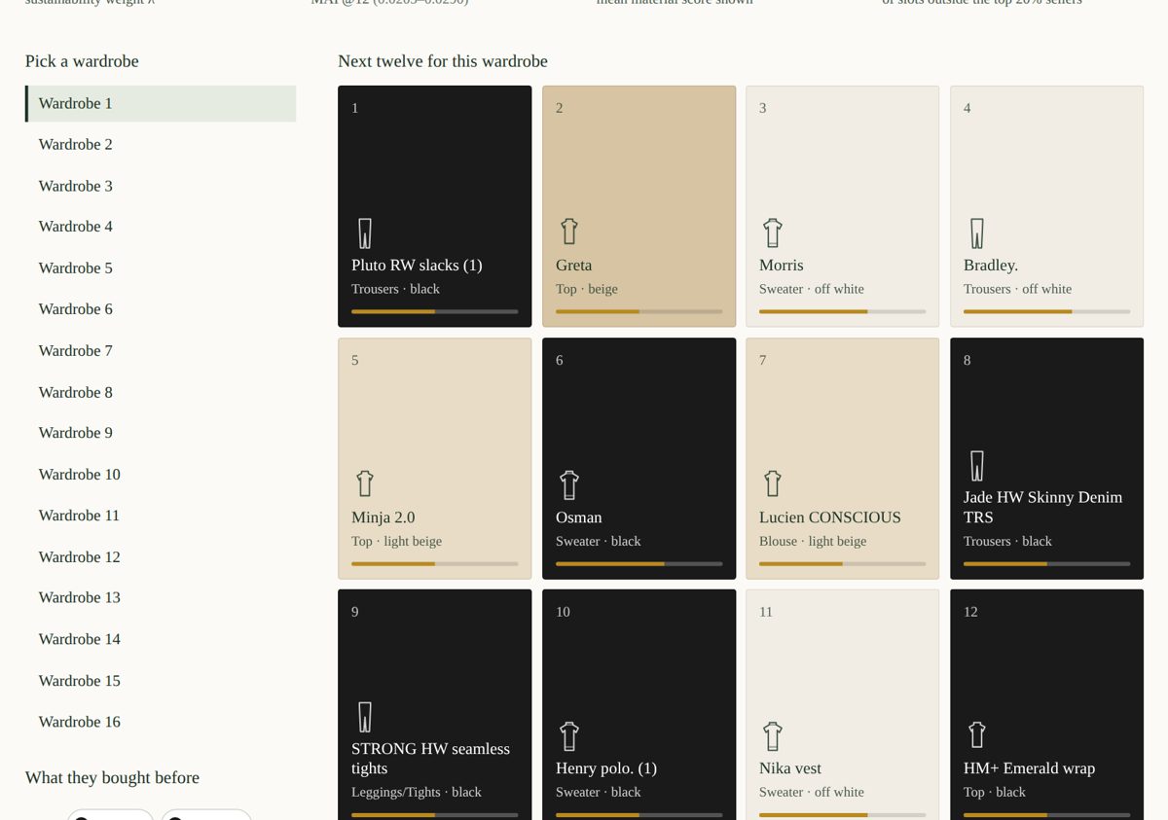Switch to Wardrobe 16
The height and width of the screenshot is (820, 1168).
coord(161,722)
